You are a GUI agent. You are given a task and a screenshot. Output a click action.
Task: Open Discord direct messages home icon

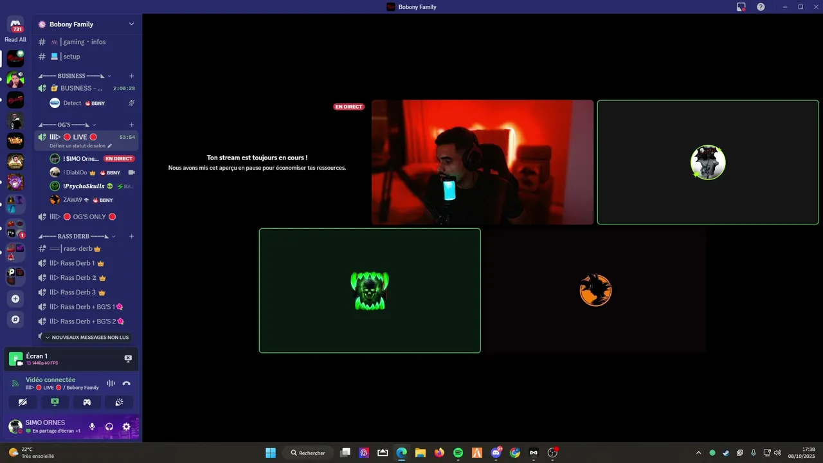click(15, 24)
